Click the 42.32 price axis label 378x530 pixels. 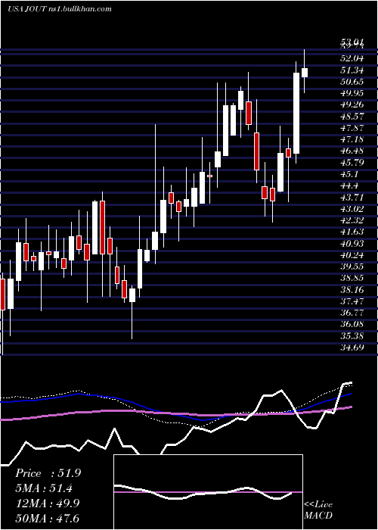coord(352,220)
